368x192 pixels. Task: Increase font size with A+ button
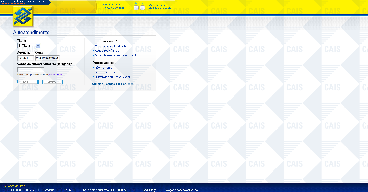point(136,8)
